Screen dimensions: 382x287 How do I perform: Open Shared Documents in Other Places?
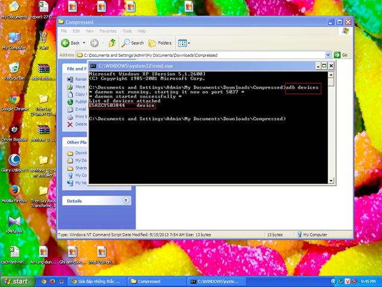point(77,168)
